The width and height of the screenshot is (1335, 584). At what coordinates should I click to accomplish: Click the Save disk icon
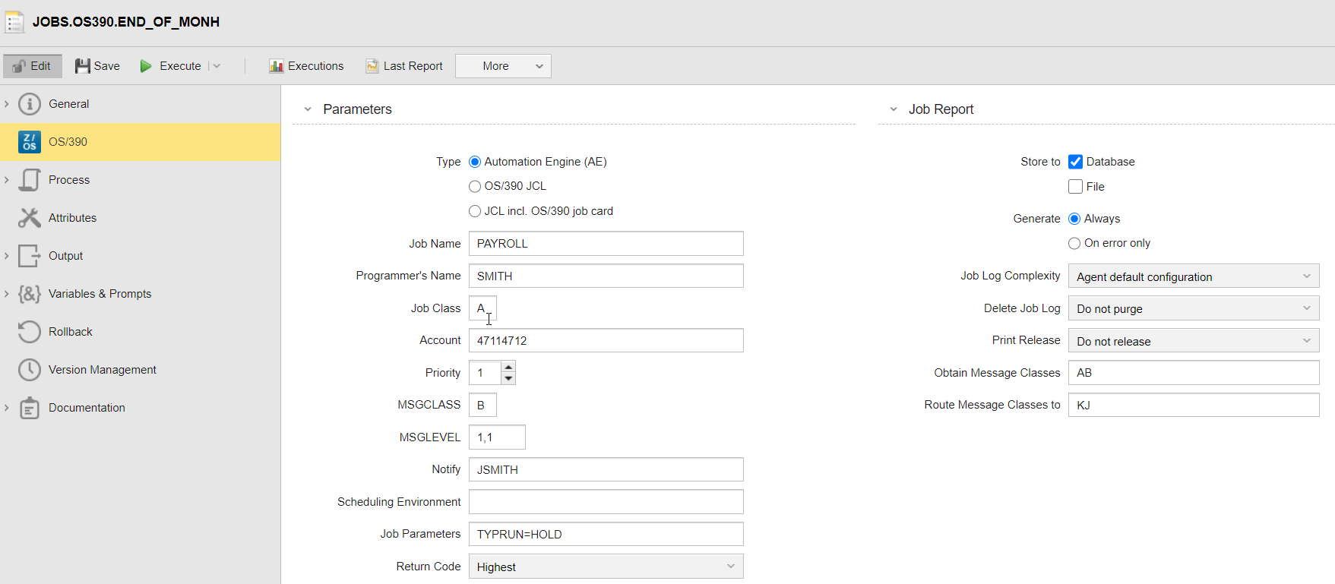[x=82, y=66]
